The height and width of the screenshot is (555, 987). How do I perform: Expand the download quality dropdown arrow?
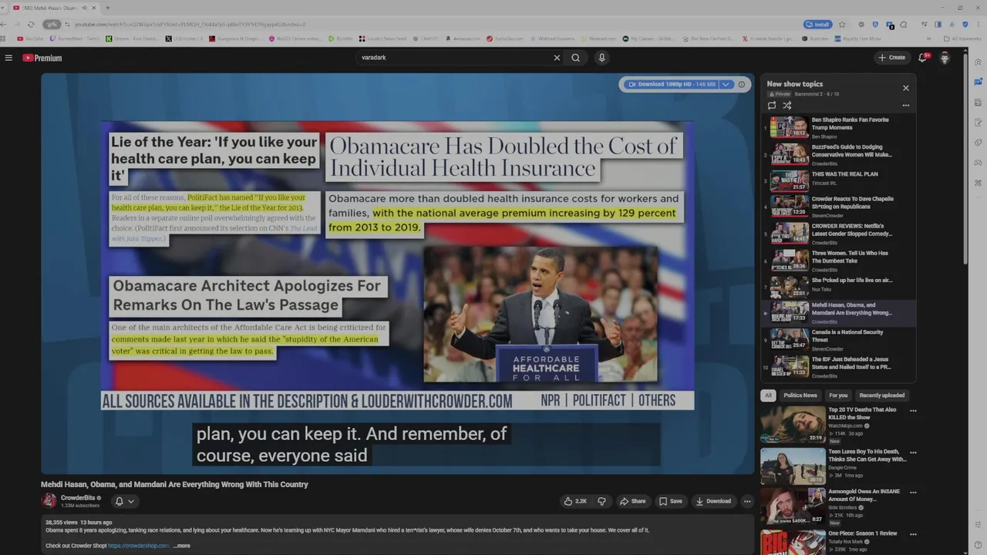coord(726,84)
